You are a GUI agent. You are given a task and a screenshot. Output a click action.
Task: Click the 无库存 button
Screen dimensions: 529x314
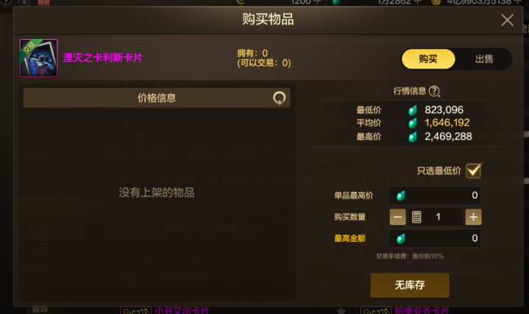click(x=410, y=285)
